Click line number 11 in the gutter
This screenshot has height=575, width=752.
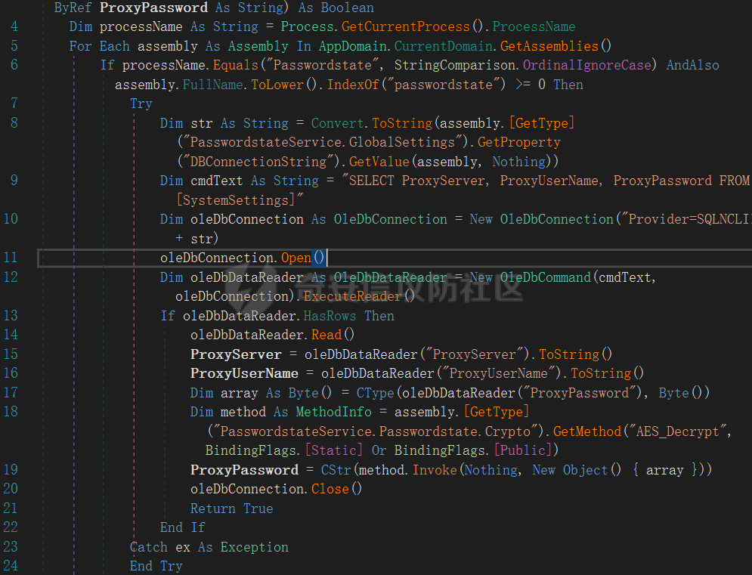[x=10, y=258]
